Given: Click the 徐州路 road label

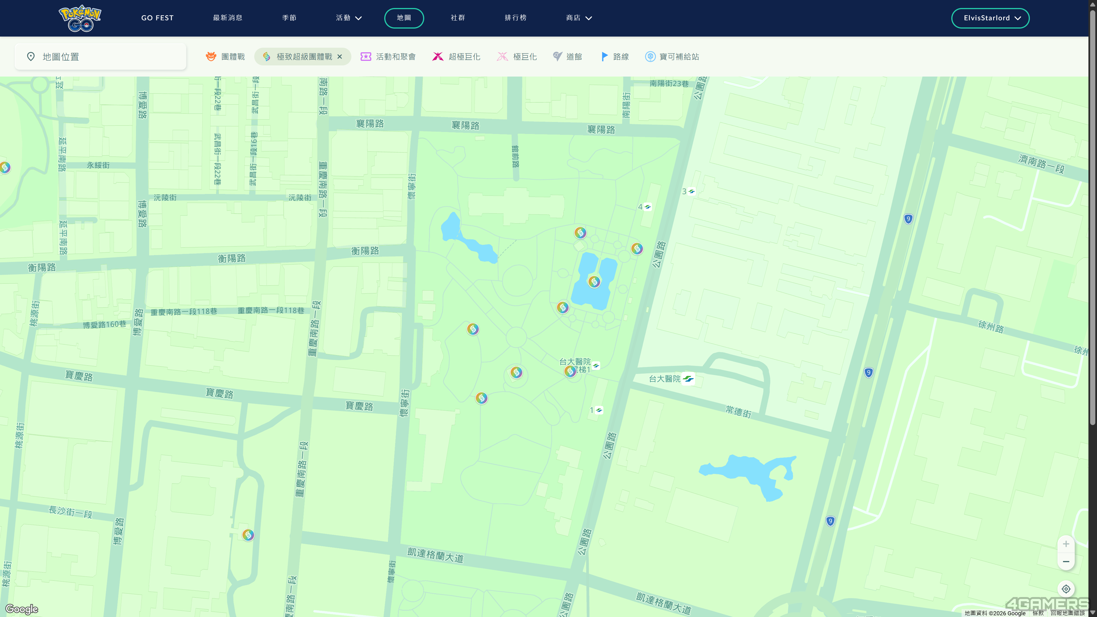Looking at the screenshot, I should coord(991,326).
